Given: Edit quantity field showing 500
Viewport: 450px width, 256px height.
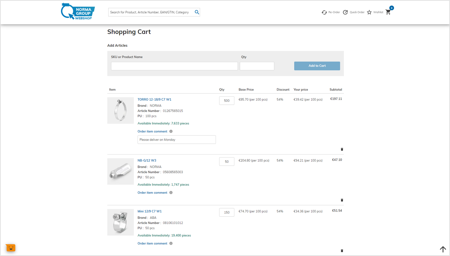Looking at the screenshot, I should tap(227, 101).
